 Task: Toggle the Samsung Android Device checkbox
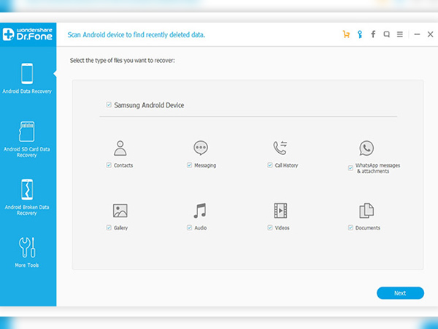109,105
